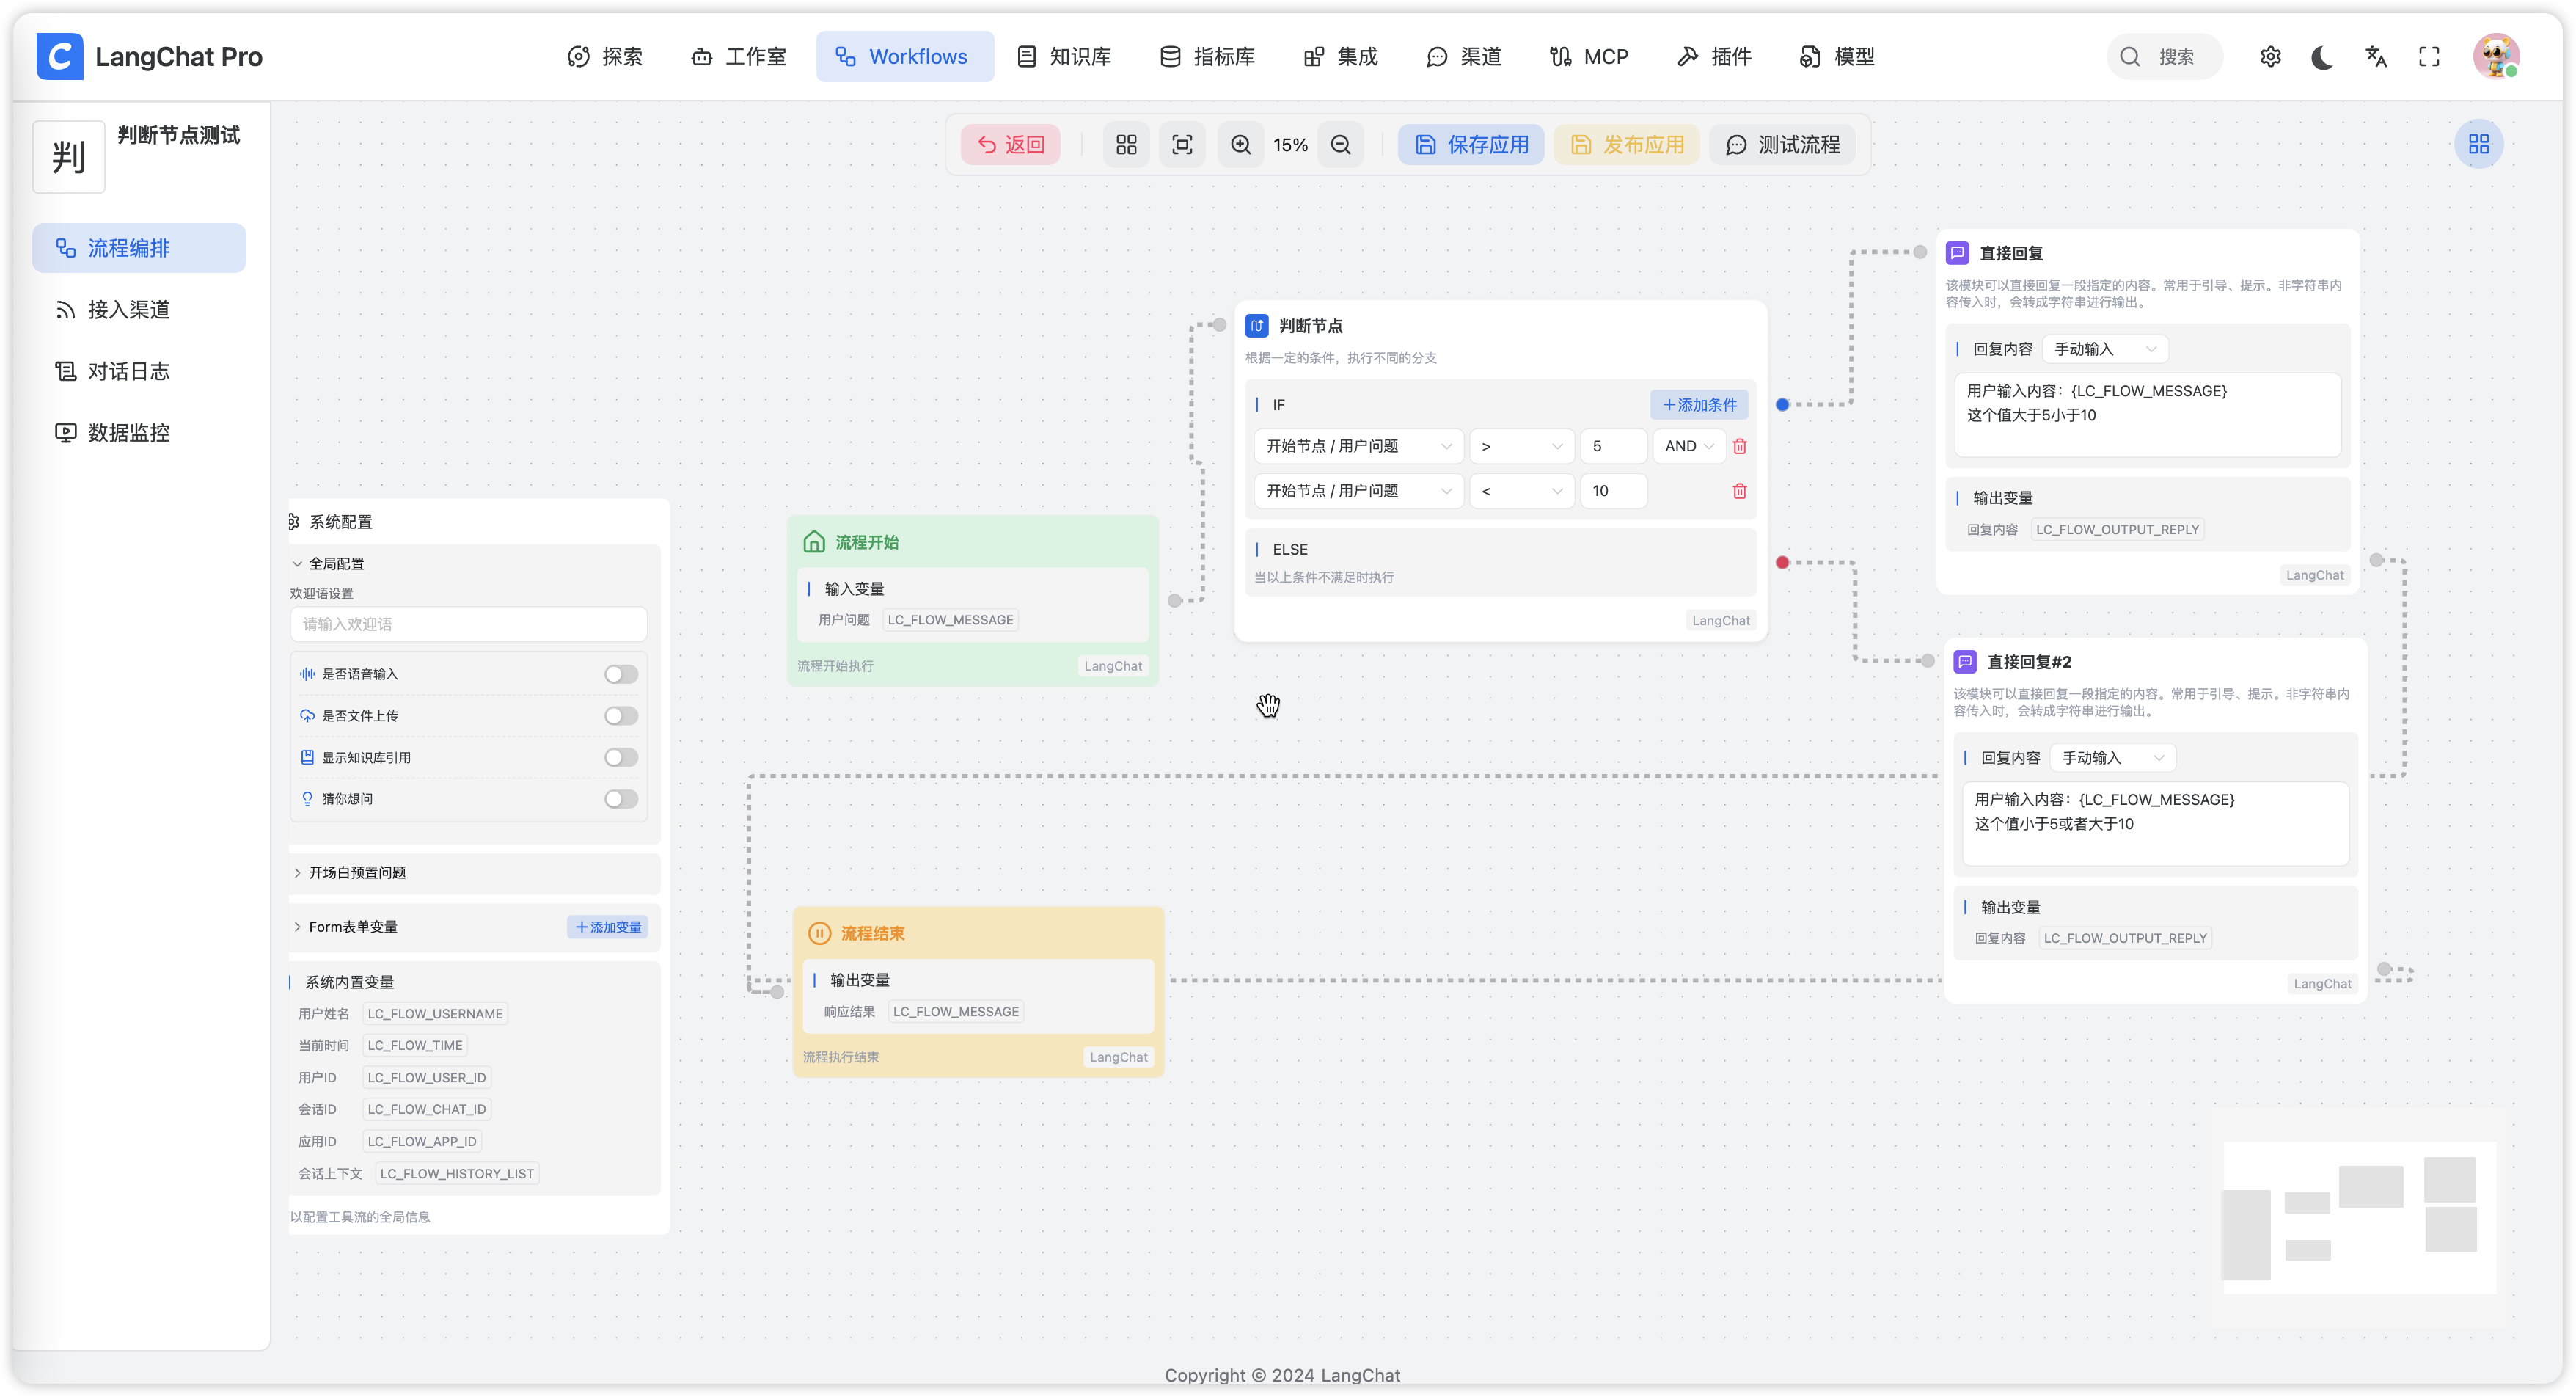The height and width of the screenshot is (1397, 2576).
Task: Toggle the 猜你想问 switch
Action: point(620,799)
